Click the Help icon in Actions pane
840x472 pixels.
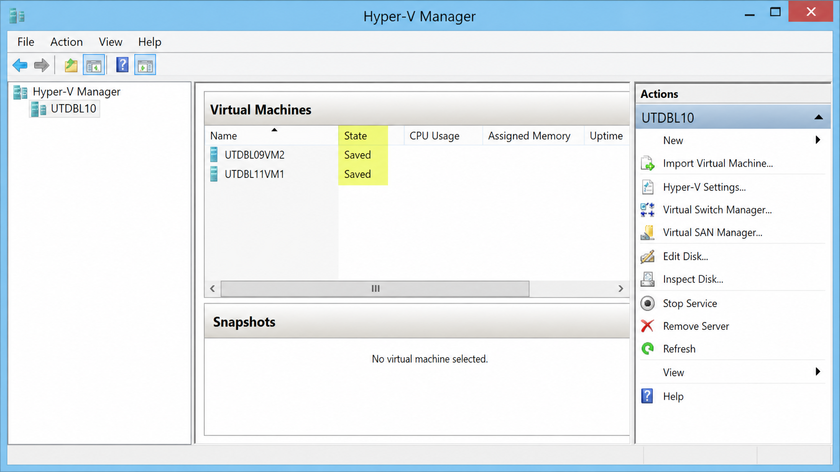pyautogui.click(x=647, y=396)
